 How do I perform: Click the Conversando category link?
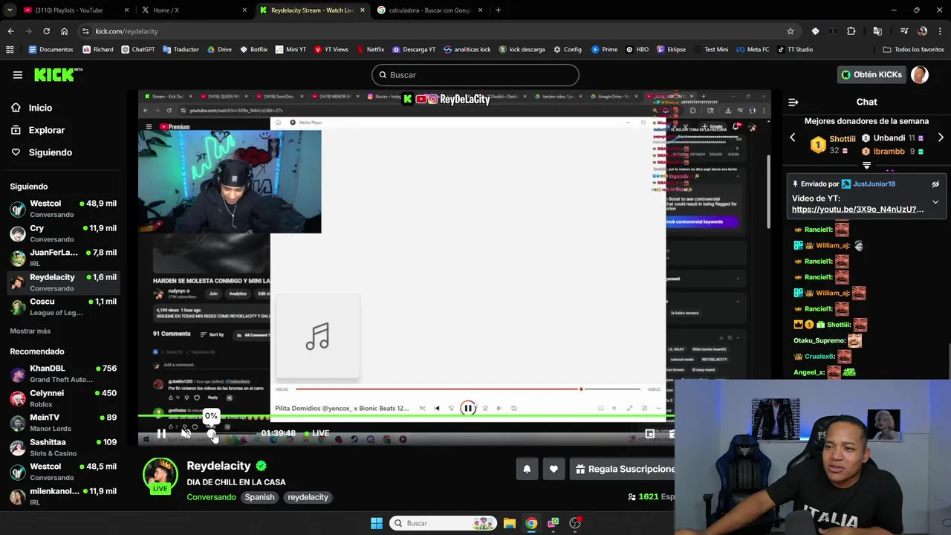pyautogui.click(x=211, y=497)
